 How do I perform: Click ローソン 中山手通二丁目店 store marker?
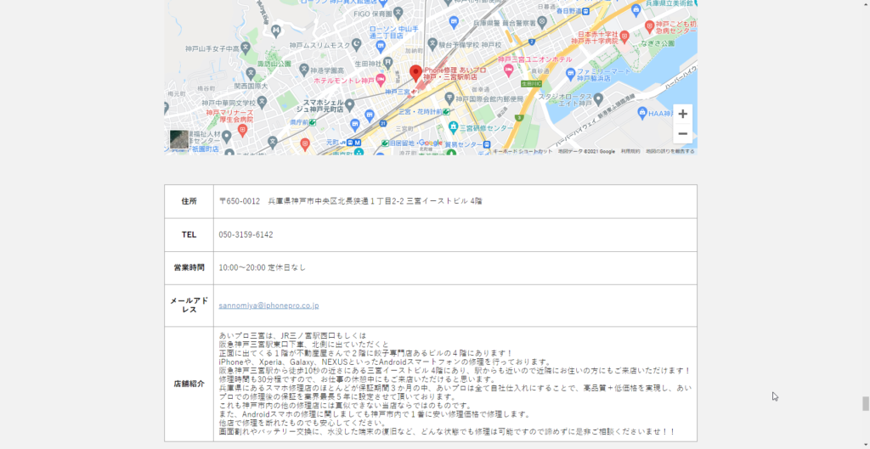[380, 46]
